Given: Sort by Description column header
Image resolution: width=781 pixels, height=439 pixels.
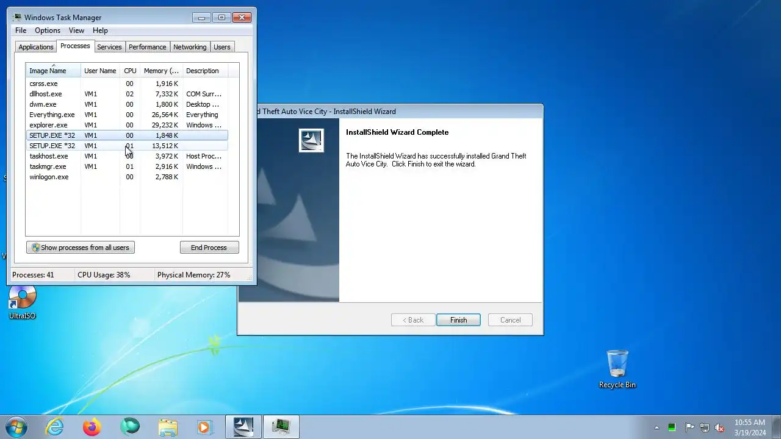Looking at the screenshot, I should point(205,71).
